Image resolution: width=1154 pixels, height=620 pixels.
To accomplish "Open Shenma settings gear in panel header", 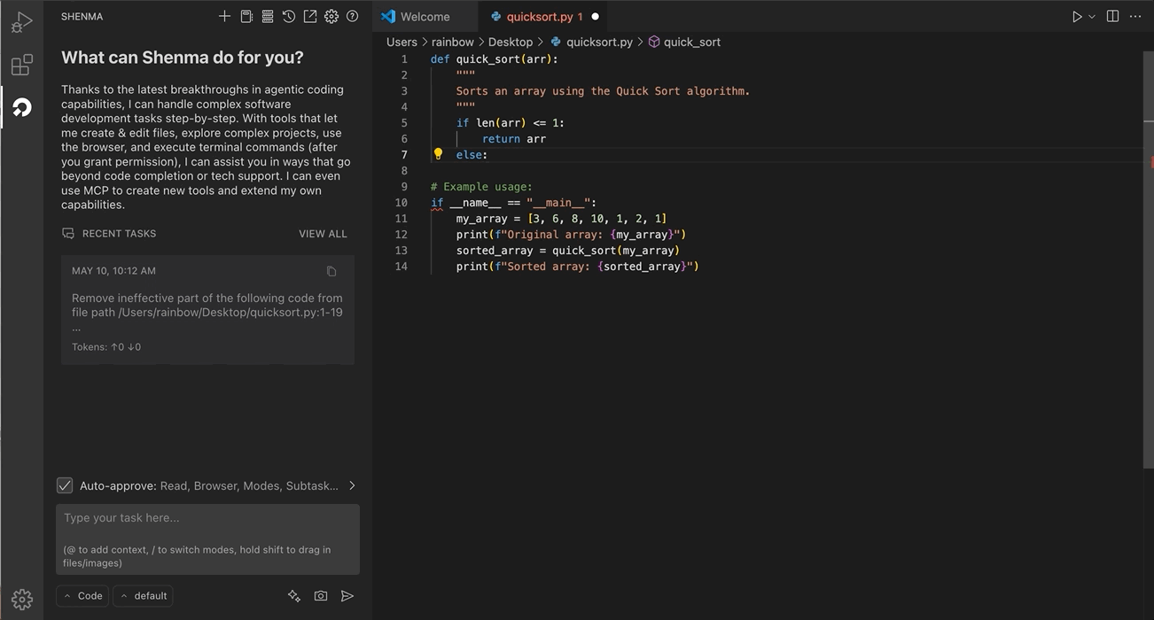I will point(331,16).
